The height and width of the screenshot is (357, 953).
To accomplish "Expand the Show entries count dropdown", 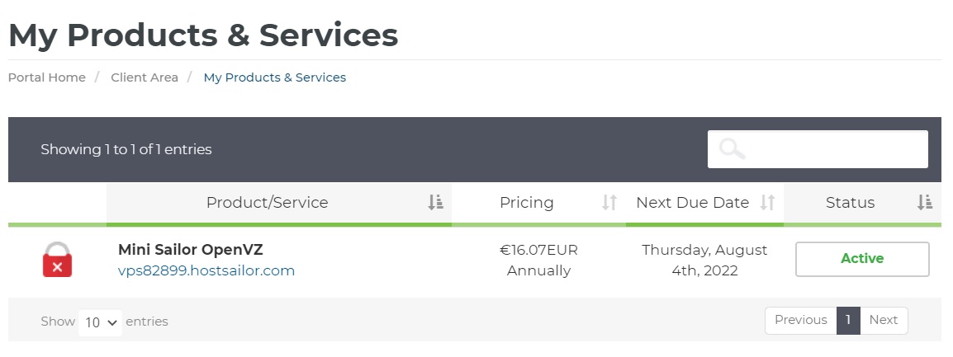I will (102, 322).
